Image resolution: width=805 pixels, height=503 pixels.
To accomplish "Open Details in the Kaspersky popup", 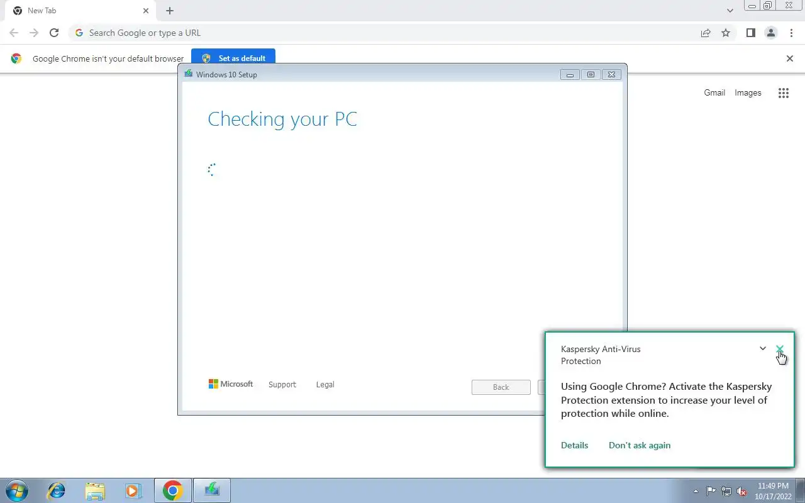I will [574, 445].
